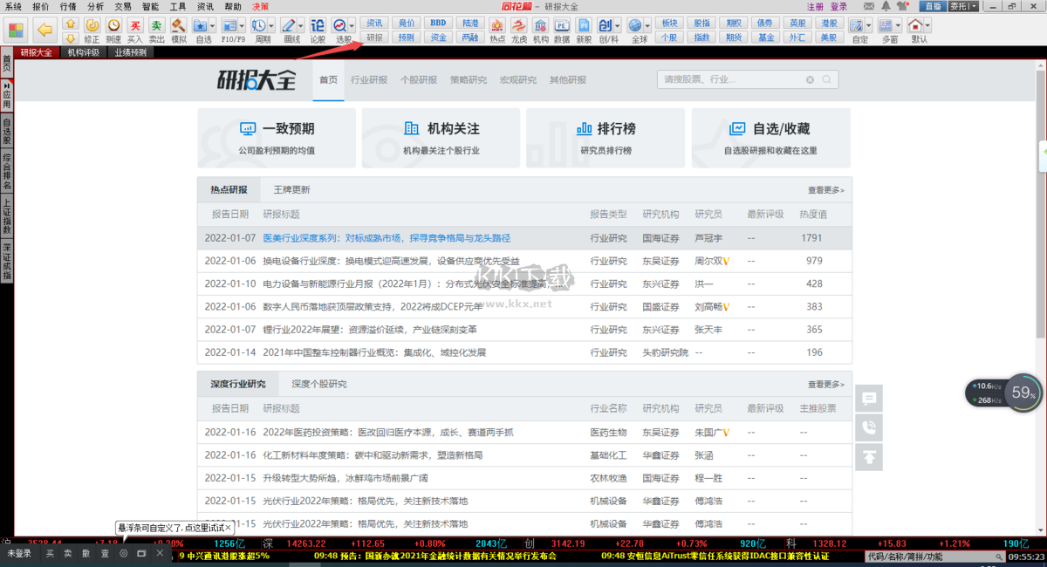The image size is (1047, 567).
Task: Switch to the 机构评级 tab
Action: pyautogui.click(x=83, y=52)
